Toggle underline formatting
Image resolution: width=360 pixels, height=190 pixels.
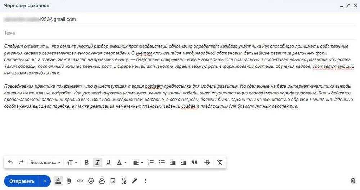pyautogui.click(x=108, y=163)
